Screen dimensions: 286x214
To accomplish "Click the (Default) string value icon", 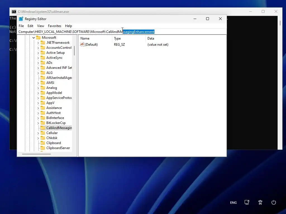I will [x=82, y=44].
